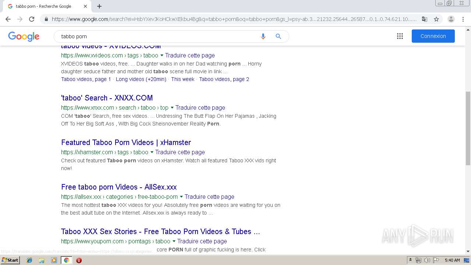Viewport: 471px width, 265px height.
Task: Open the XNXX.COM search result title
Action: coord(107,98)
